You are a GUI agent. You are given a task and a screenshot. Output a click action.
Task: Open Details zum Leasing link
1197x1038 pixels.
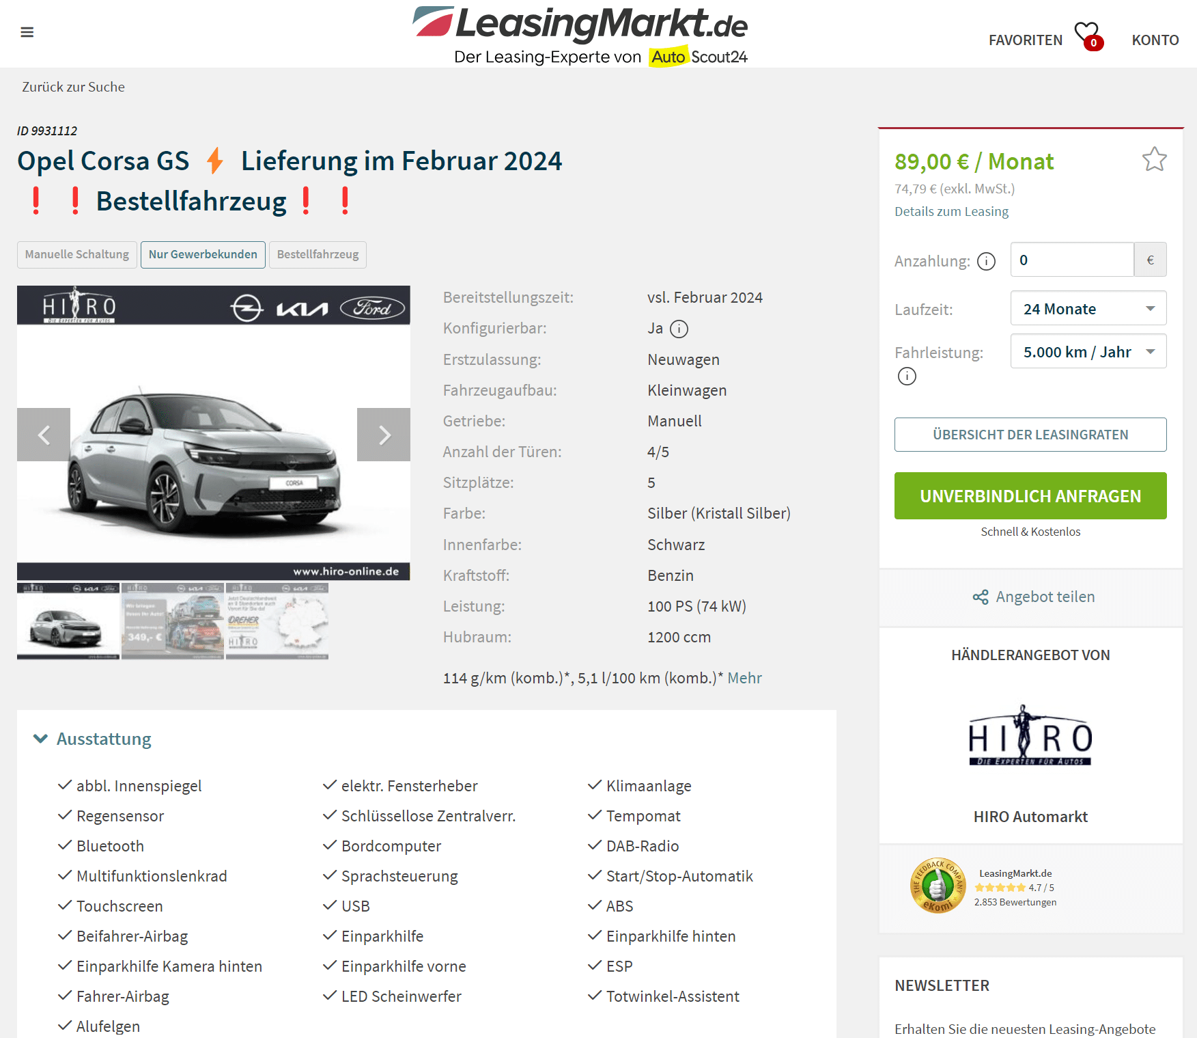[x=951, y=212]
